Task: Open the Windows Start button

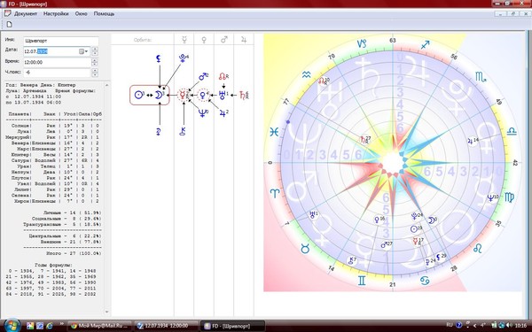Action: click(12, 325)
